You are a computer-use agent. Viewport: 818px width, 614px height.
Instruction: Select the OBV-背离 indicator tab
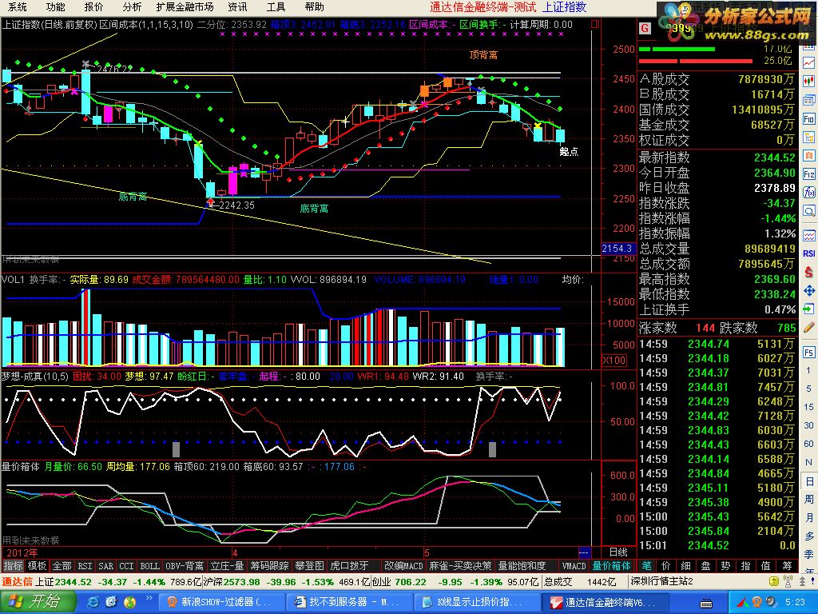click(x=185, y=566)
